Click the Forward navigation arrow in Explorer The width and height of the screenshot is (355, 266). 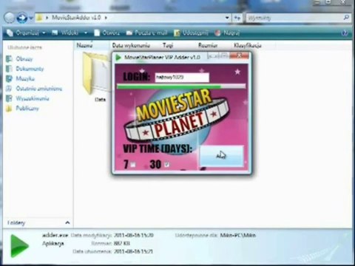tap(22, 18)
